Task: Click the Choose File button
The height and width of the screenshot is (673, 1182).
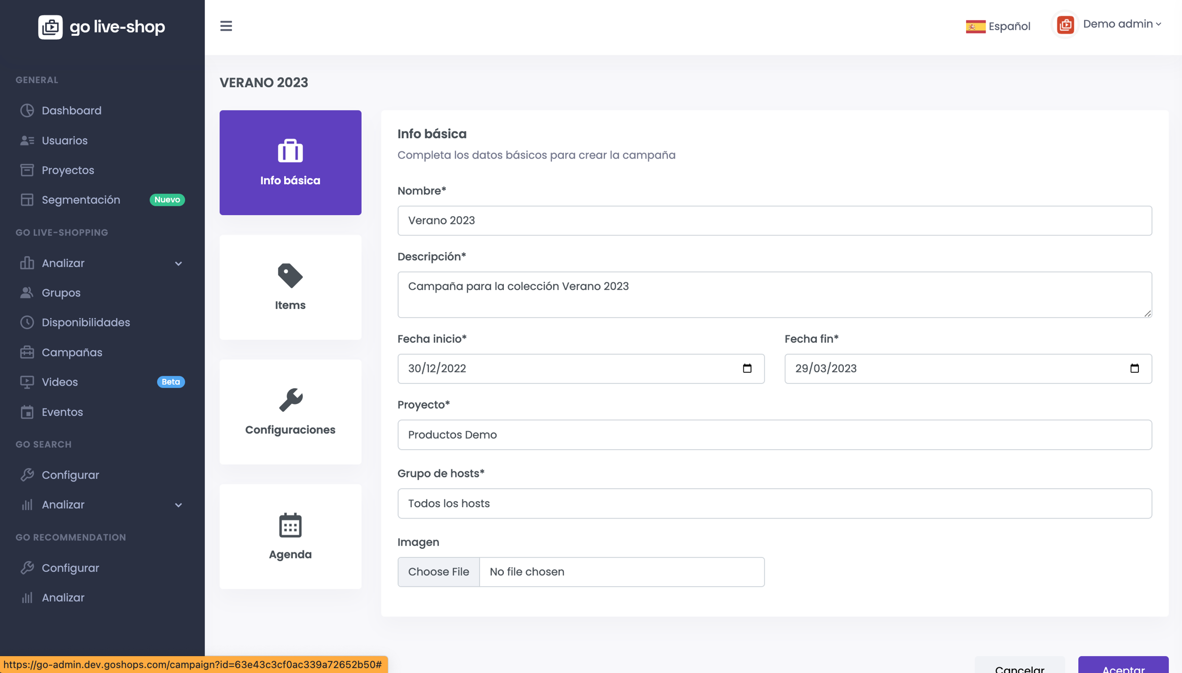Action: click(x=438, y=572)
